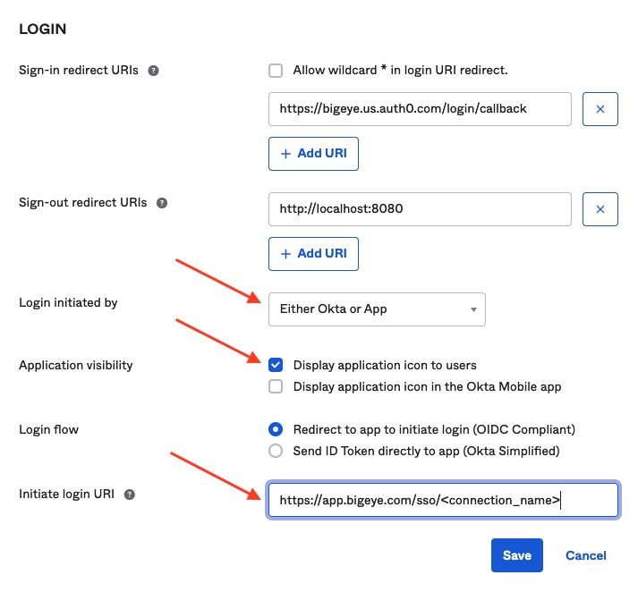This screenshot has height=592, width=638.
Task: Focus the sign-out redirect URI field
Action: coord(420,209)
